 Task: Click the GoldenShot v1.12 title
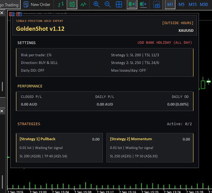point(40,29)
